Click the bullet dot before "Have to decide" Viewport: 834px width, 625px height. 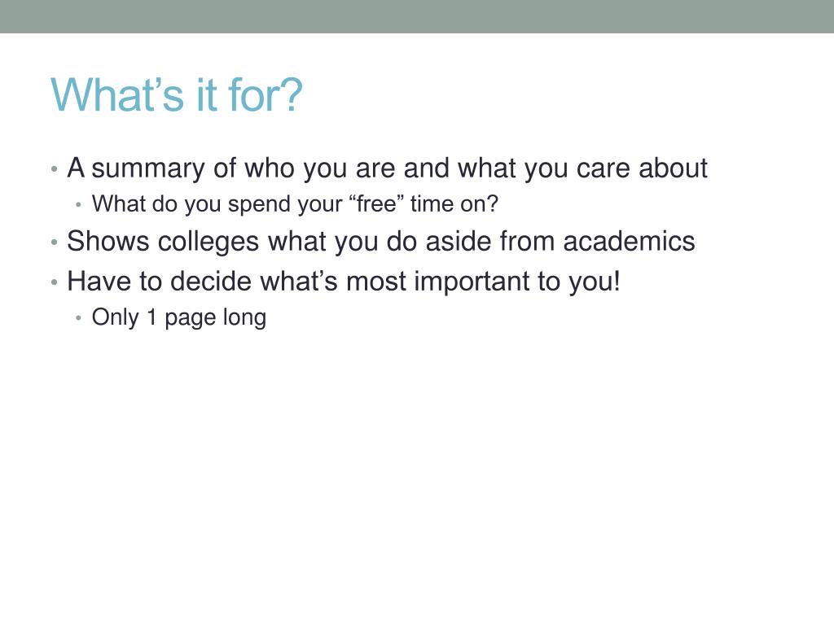tap(55, 282)
